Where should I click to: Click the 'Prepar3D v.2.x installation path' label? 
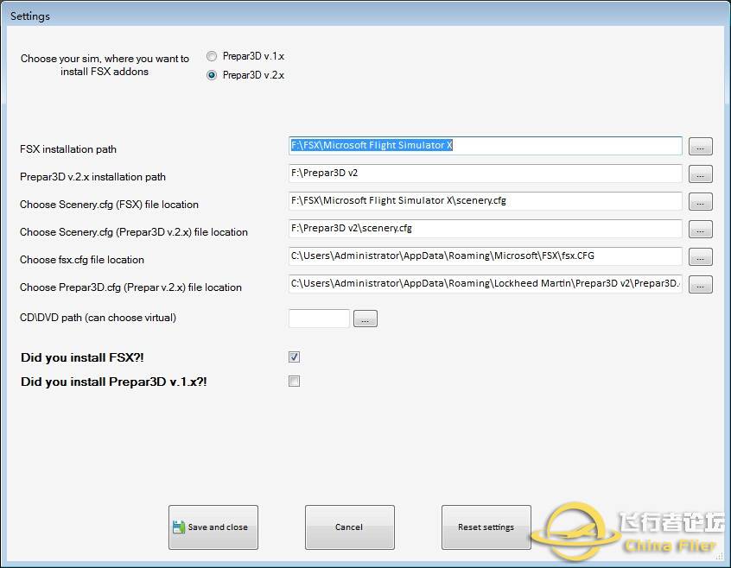[92, 177]
